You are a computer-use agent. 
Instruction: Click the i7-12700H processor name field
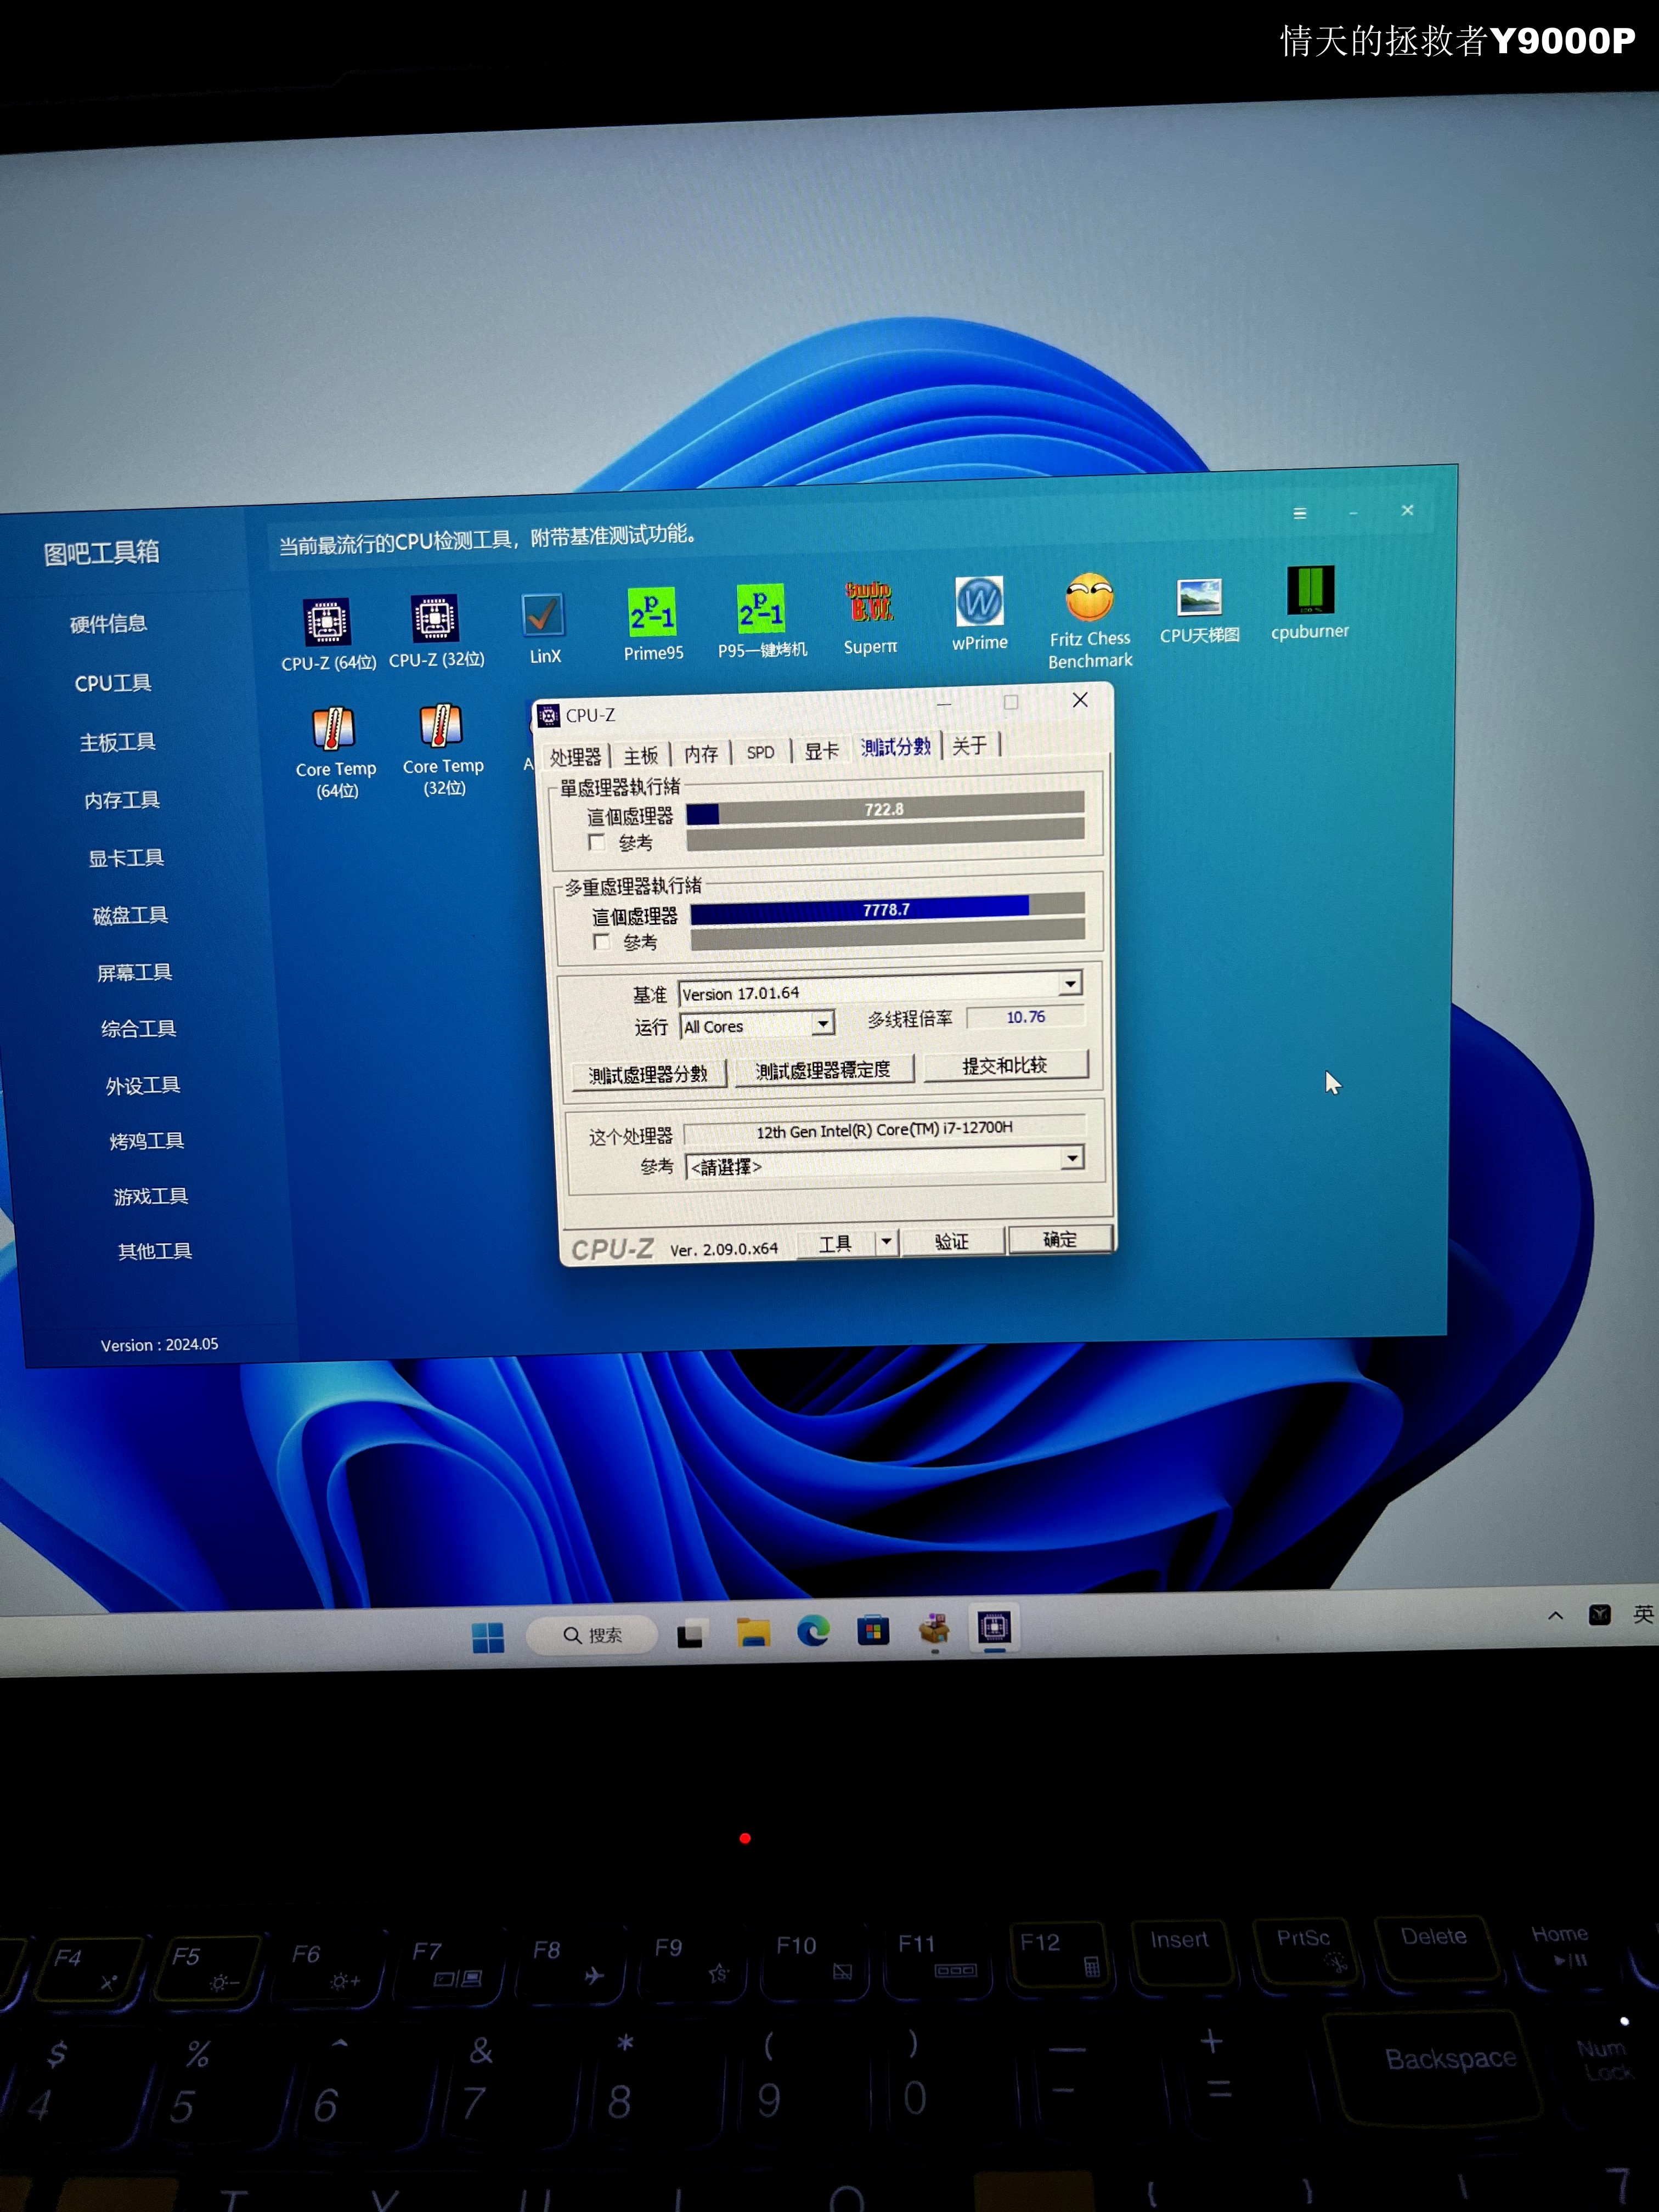coord(884,1129)
